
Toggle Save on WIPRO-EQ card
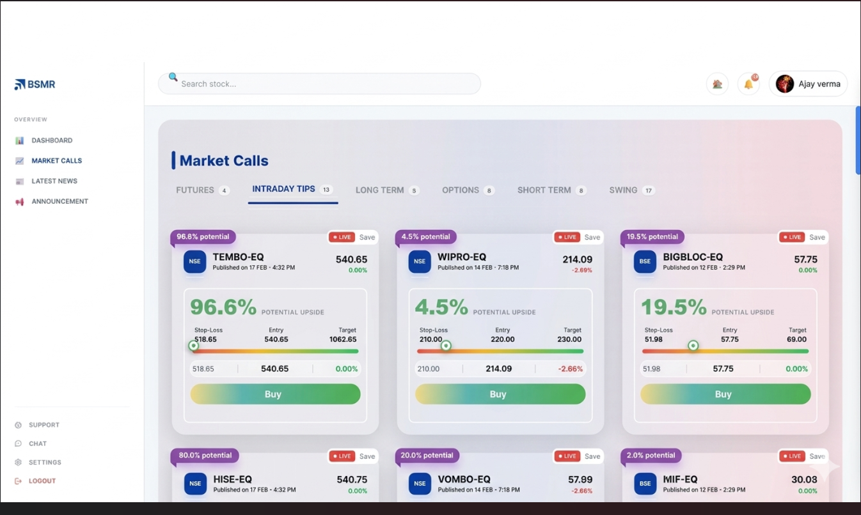[592, 237]
